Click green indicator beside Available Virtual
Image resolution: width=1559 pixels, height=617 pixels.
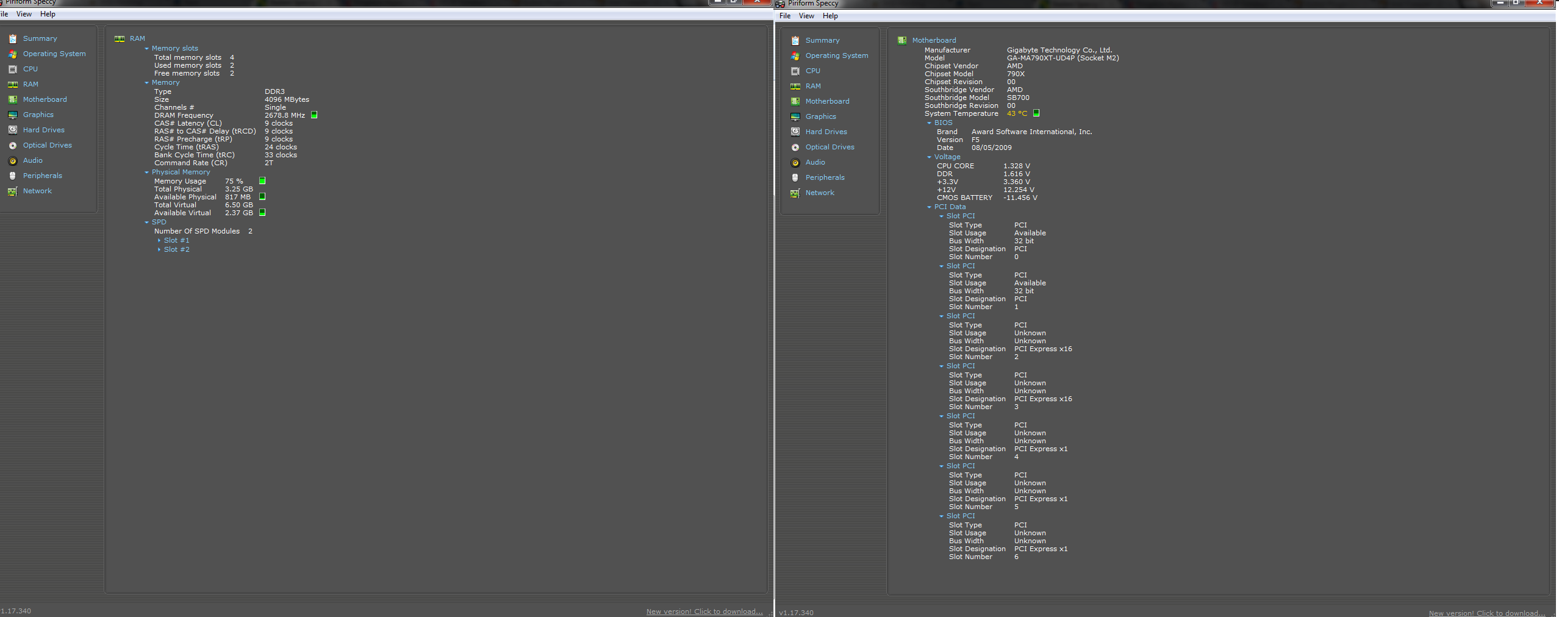(262, 212)
